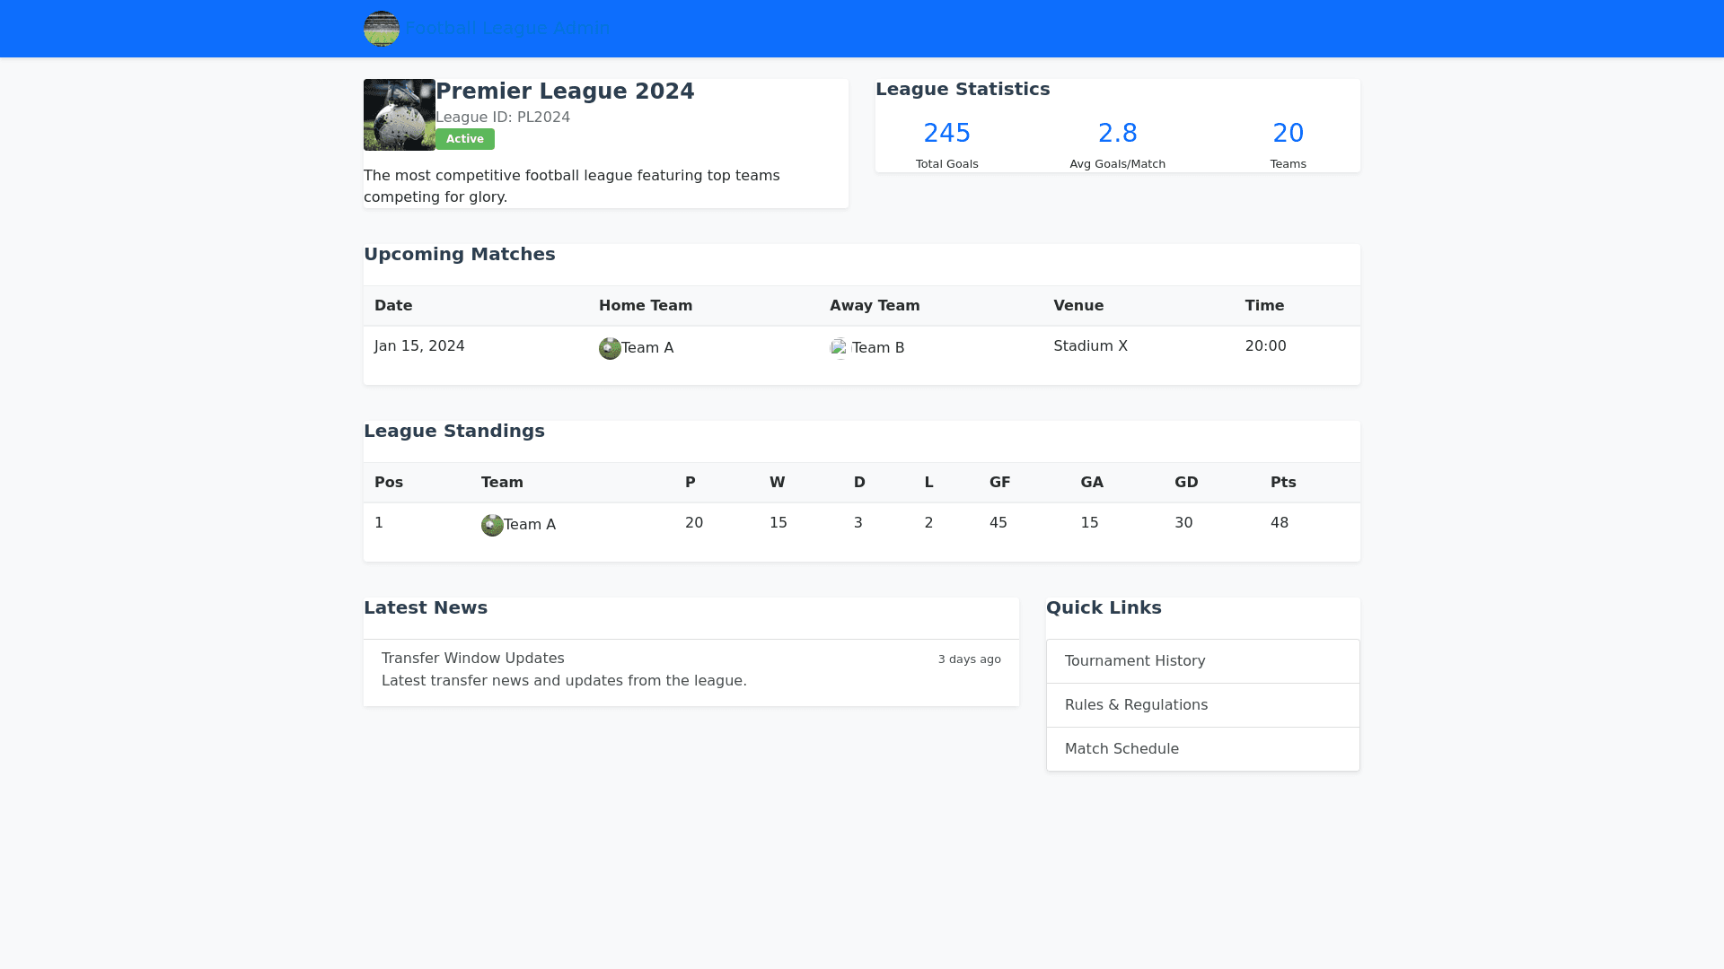
Task: Open the Transfer Window Updates news item
Action: pyautogui.click(x=473, y=659)
